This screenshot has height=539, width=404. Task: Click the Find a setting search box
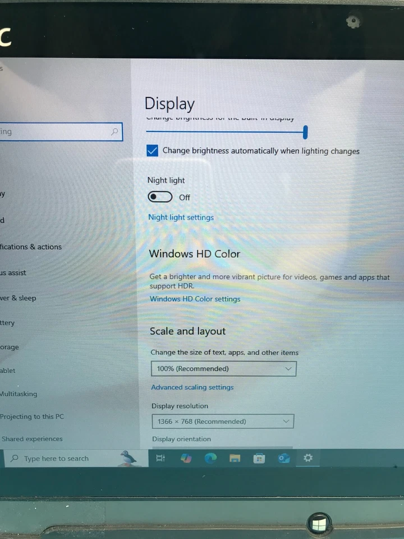tap(61, 131)
